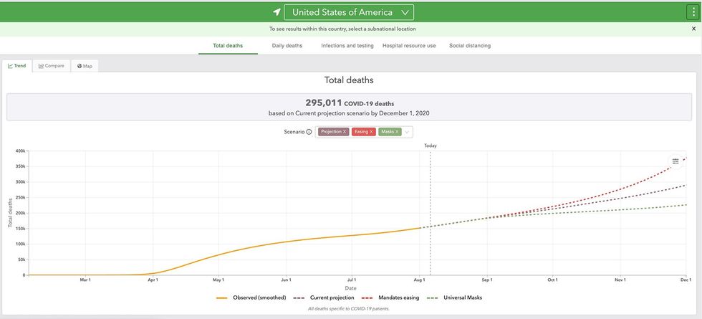This screenshot has width=702, height=319.
Task: Open the Map view tab
Action: [85, 66]
